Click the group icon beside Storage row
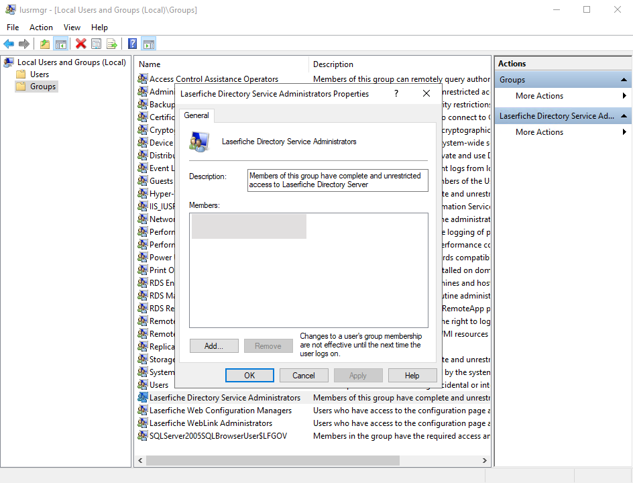Viewport: 633px width, 483px height. coord(143,360)
